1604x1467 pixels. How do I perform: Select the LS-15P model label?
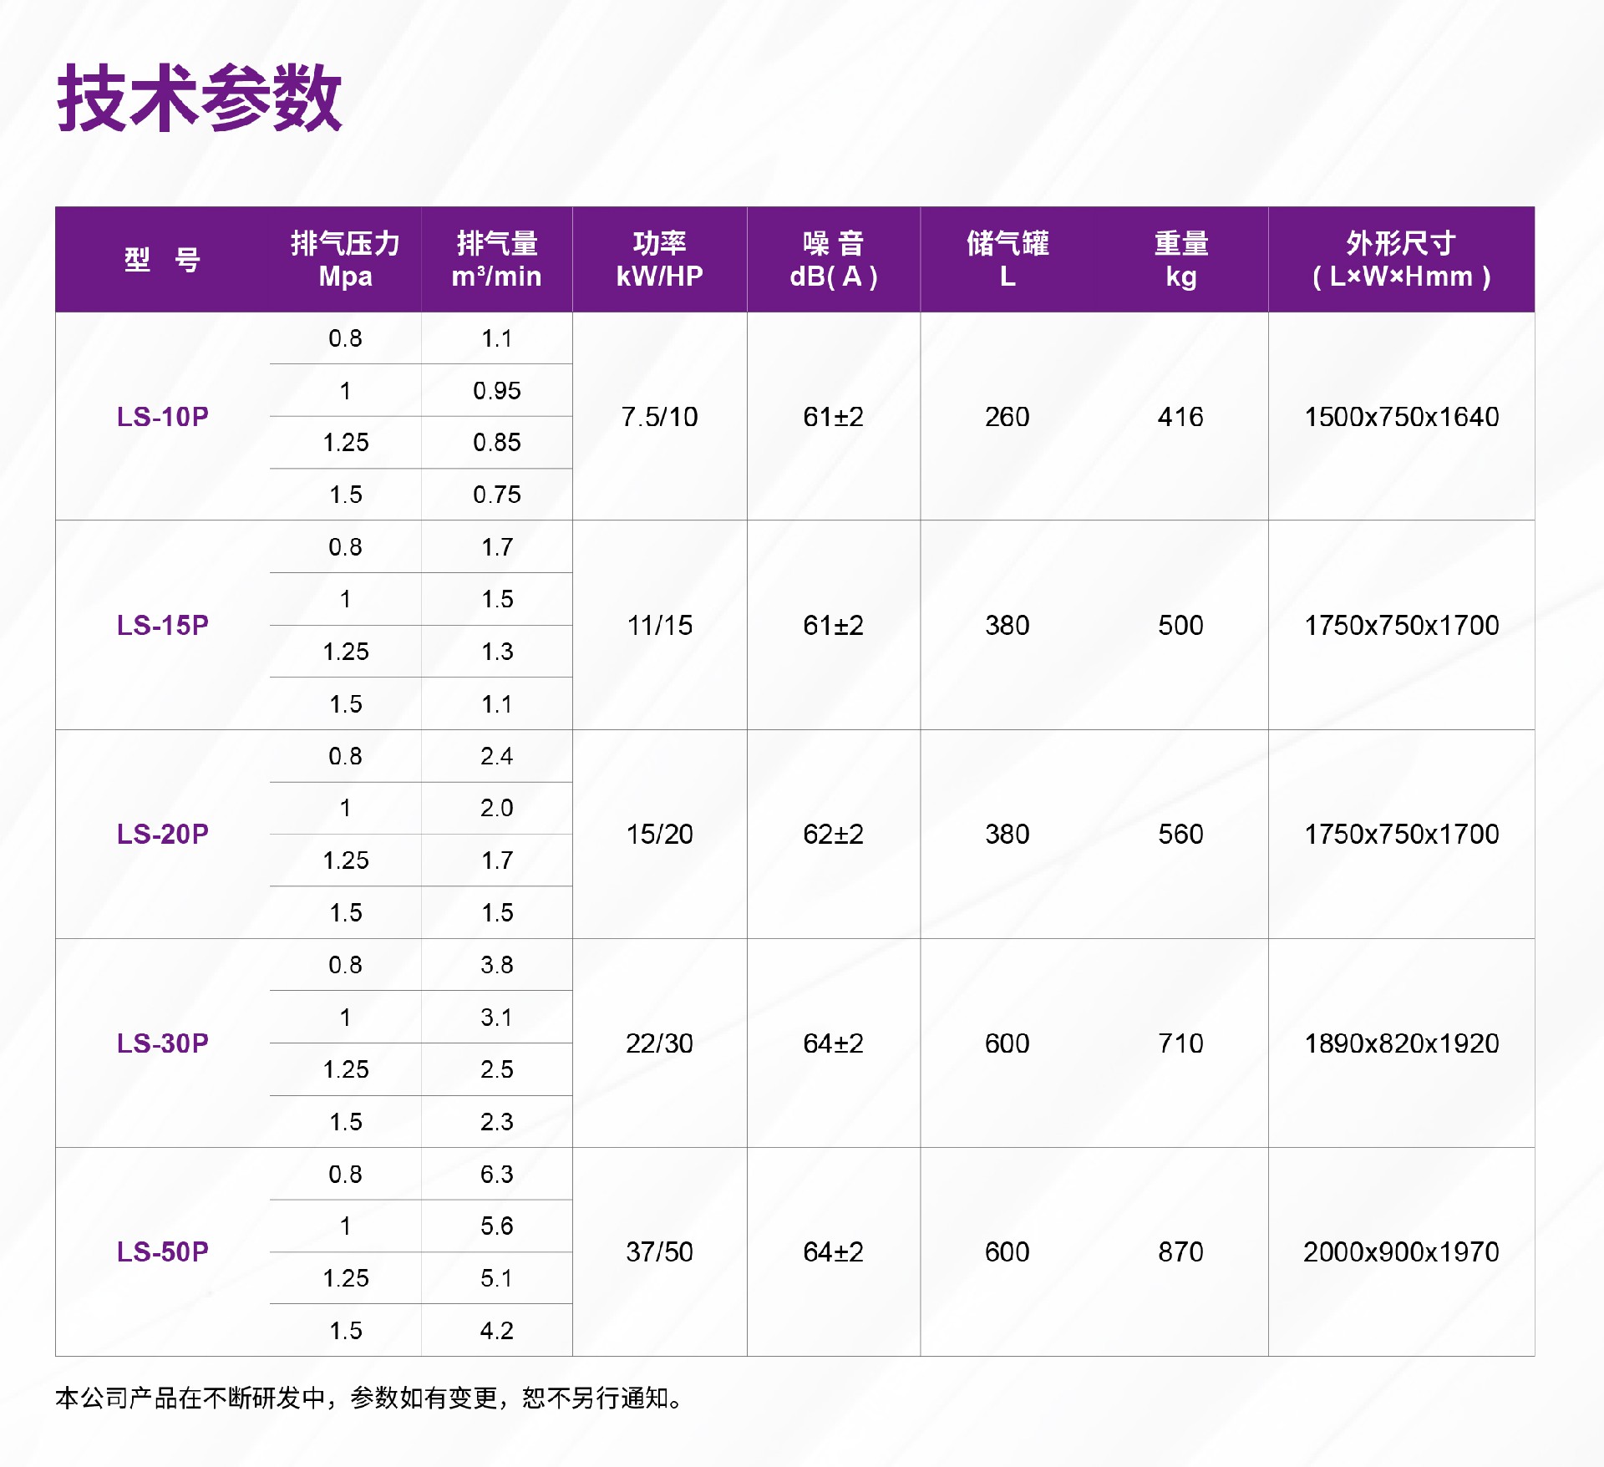tap(162, 625)
